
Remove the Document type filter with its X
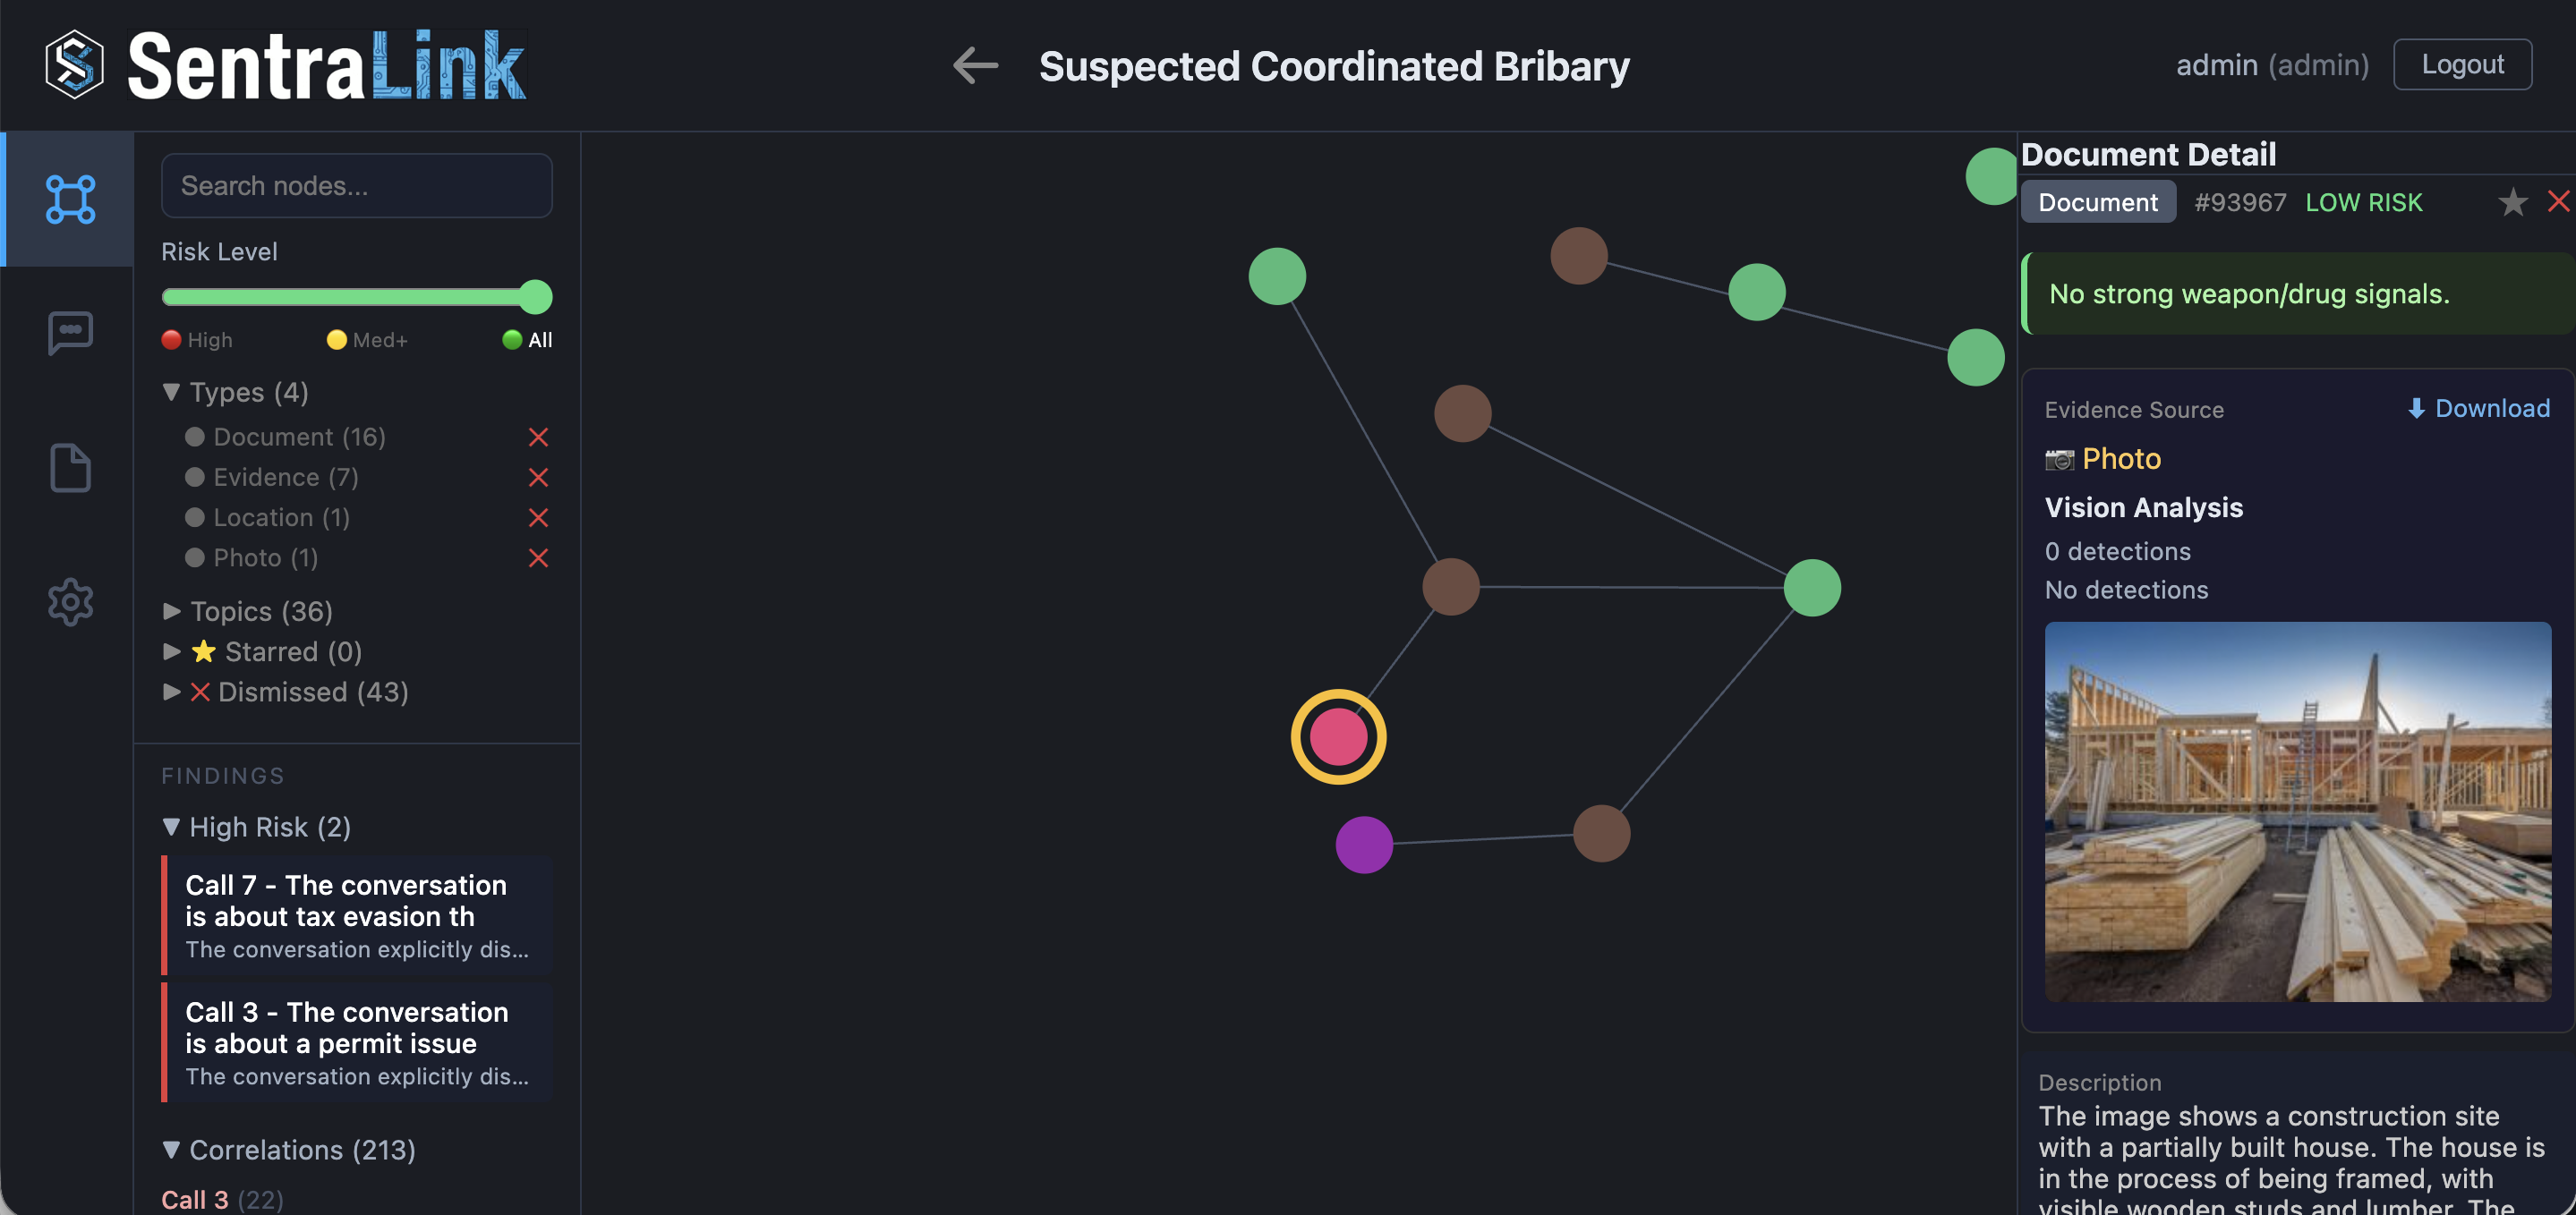click(x=538, y=437)
